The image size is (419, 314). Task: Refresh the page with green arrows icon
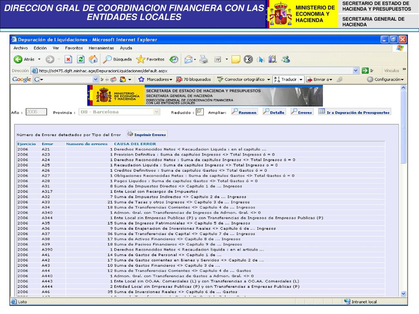tap(81, 59)
